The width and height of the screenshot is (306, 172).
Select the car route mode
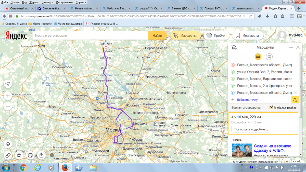(x=258, y=57)
